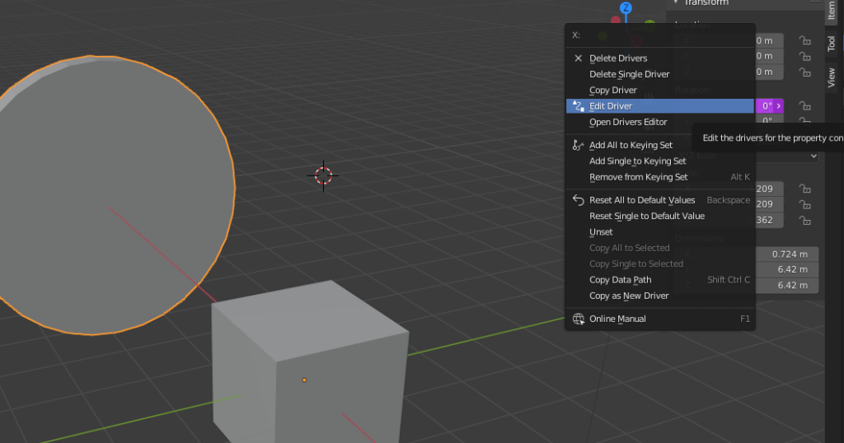The width and height of the screenshot is (844, 443).
Task: Click the 0.724 m dimension field
Action: click(x=787, y=254)
